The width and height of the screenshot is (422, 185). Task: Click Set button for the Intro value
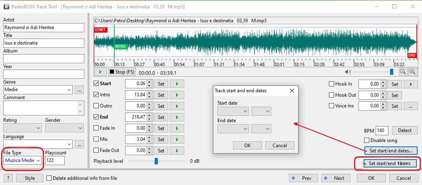pyautogui.click(x=161, y=95)
